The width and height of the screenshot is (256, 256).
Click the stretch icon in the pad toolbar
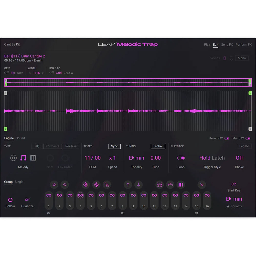159,185
